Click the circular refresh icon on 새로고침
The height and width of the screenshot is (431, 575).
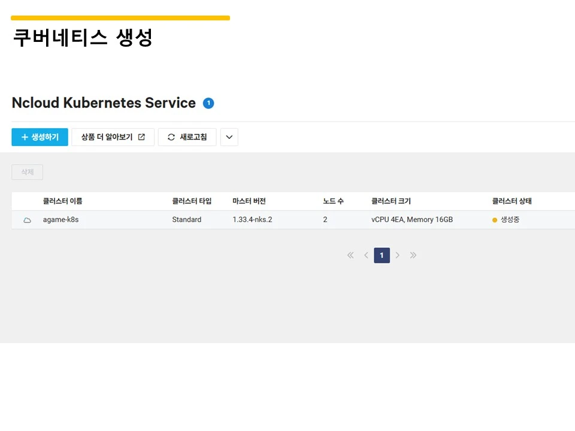[171, 137]
